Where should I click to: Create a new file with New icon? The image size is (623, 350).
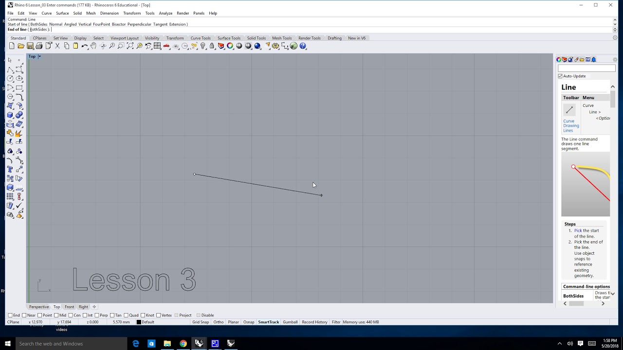click(12, 46)
